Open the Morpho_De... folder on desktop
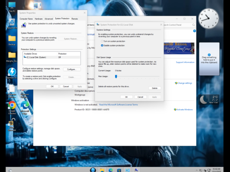 click(12, 57)
